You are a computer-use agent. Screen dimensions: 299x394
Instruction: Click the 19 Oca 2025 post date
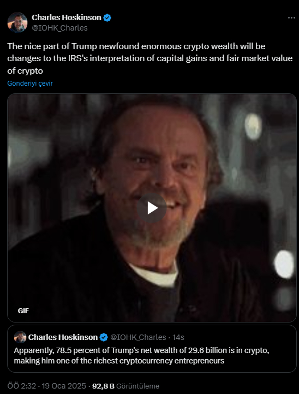click(x=64, y=386)
